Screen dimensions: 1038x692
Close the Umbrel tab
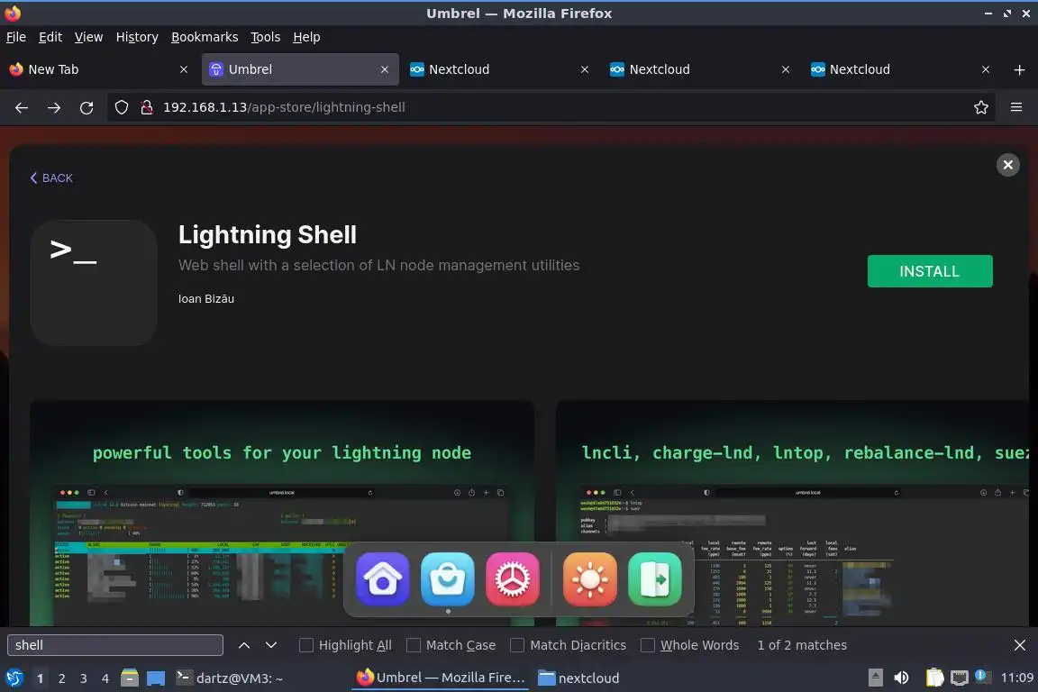point(385,69)
